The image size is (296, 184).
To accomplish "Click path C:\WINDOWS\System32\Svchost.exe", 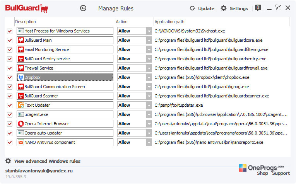I will click(190, 31).
